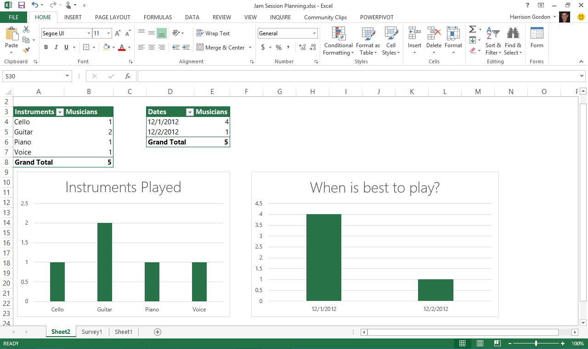Open the Font Size dropdown
Viewport: 588px width, 349px height.
[108, 33]
